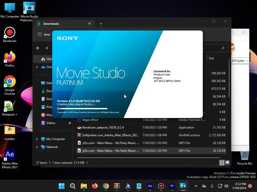Switch to Chrome in the taskbar

coord(106,186)
